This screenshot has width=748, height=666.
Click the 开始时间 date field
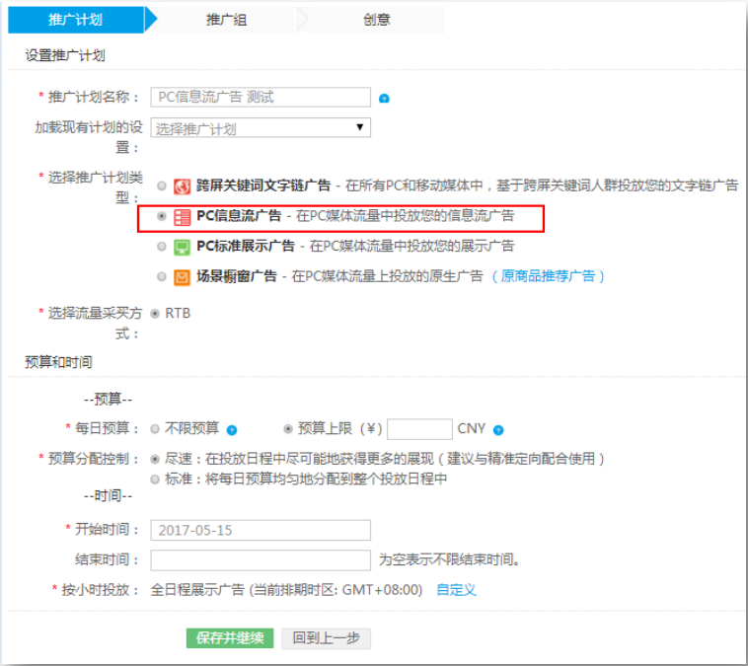coord(261,530)
